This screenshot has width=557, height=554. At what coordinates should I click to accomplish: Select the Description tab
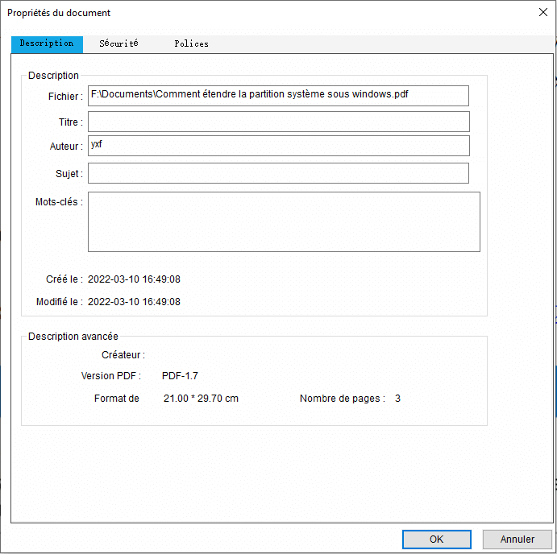point(47,43)
